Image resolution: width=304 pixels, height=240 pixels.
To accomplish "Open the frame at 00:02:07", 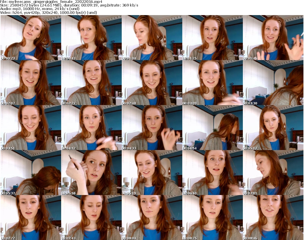I will pos(31,83).
